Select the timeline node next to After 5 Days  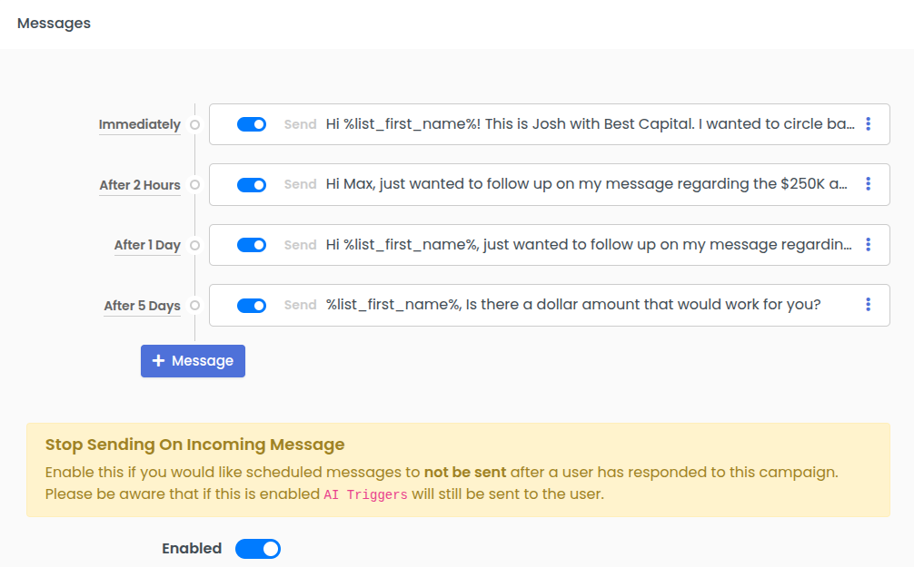[194, 305]
